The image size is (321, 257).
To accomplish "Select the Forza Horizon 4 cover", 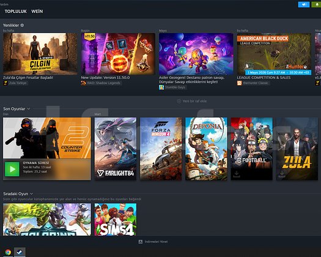I will coord(161,149).
